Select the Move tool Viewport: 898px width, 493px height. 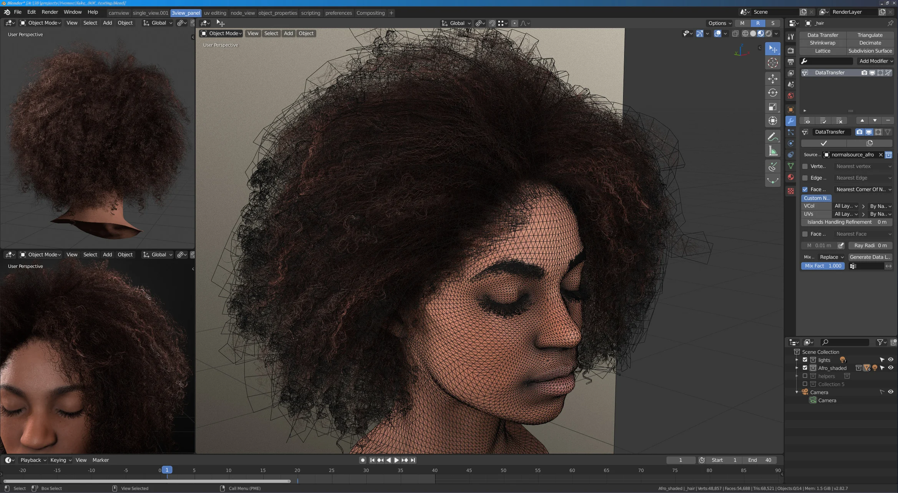tap(773, 79)
